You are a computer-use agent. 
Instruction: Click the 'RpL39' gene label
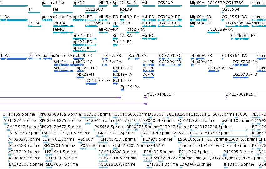coord(126,9)
